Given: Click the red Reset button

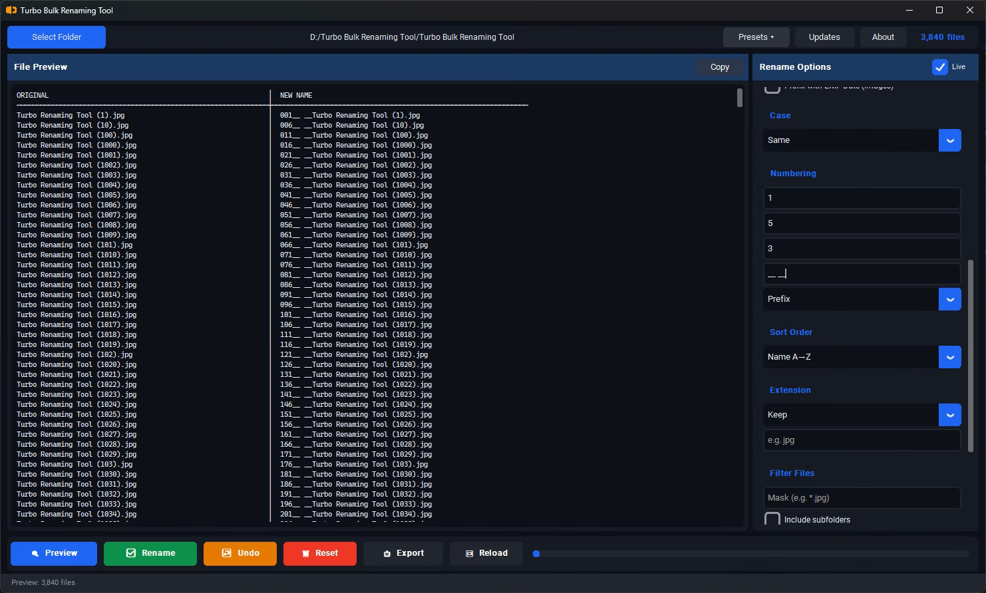Looking at the screenshot, I should (320, 553).
